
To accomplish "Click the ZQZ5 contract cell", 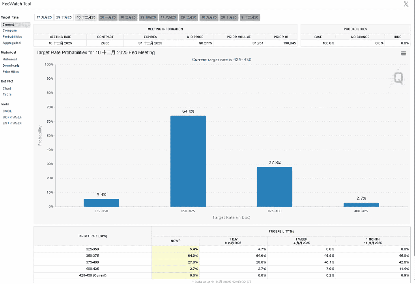I will [105, 43].
